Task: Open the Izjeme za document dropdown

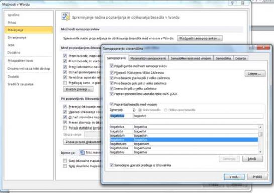Action: point(90,153)
